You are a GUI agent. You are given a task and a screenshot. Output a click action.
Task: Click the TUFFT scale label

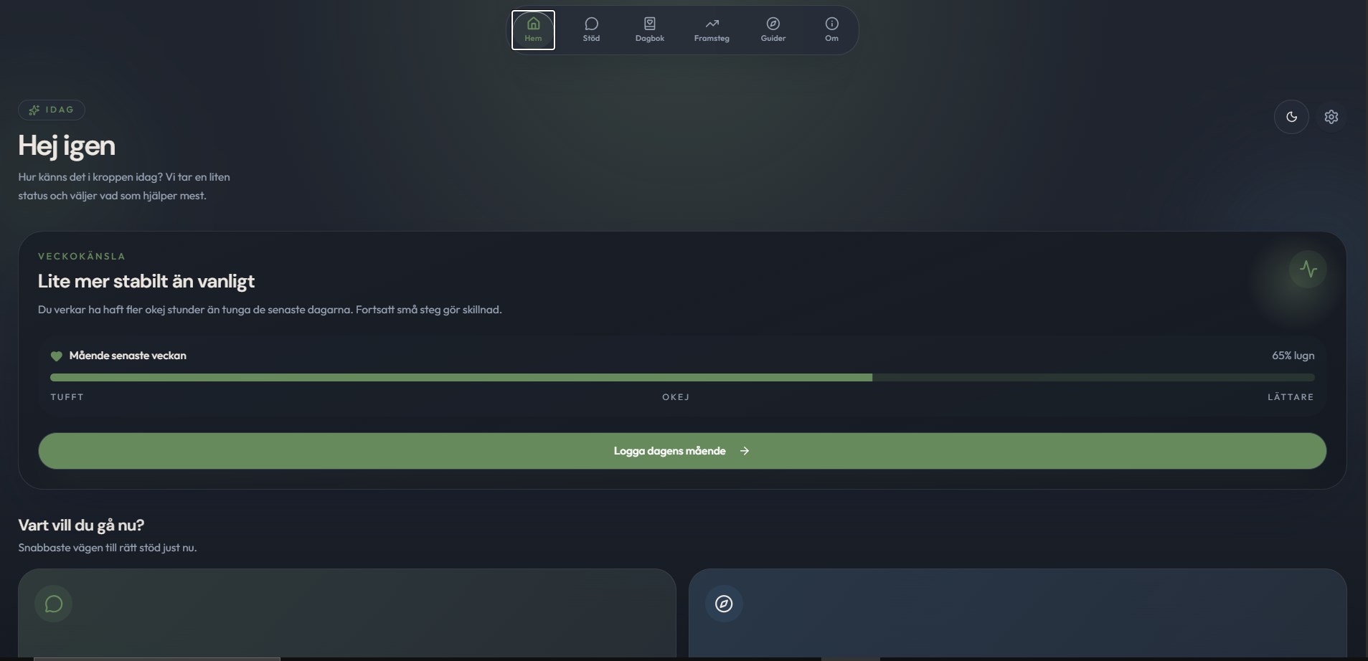click(67, 397)
